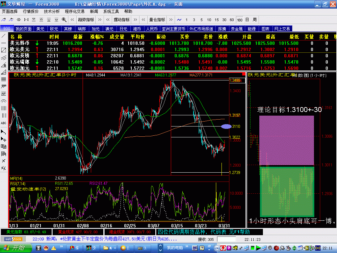
Task: Expand previous arrows before 摆动指标
Action: point(108,20)
